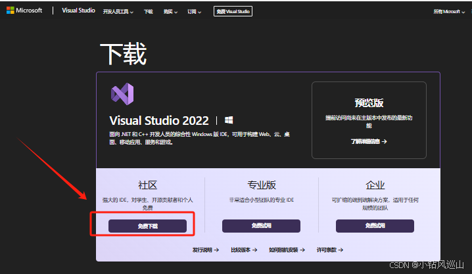Viewport: 472px width, 274px height.
Task: Click 免费下载 button for 社区 edition
Action: click(x=147, y=226)
